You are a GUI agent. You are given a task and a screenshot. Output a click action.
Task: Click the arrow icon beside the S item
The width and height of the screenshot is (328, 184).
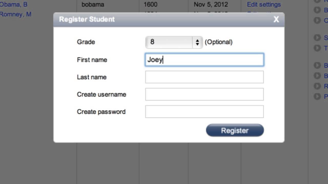[x=317, y=38]
